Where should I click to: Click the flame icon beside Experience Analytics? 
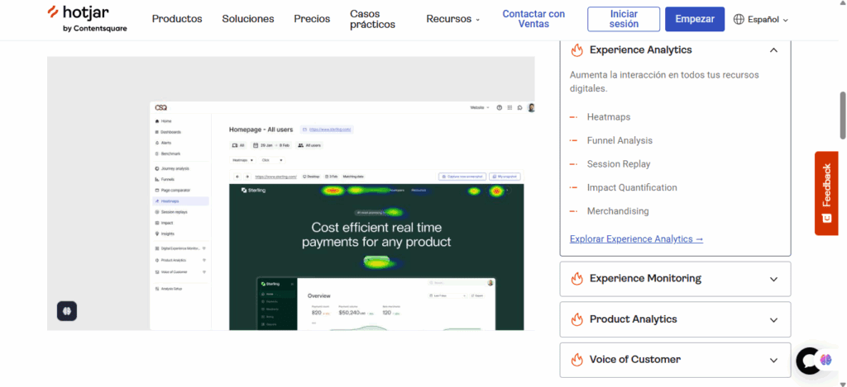coord(577,50)
